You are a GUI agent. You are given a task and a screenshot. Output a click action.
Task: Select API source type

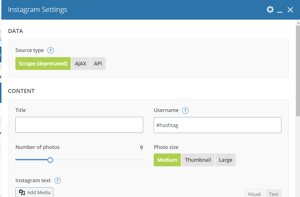click(x=98, y=64)
